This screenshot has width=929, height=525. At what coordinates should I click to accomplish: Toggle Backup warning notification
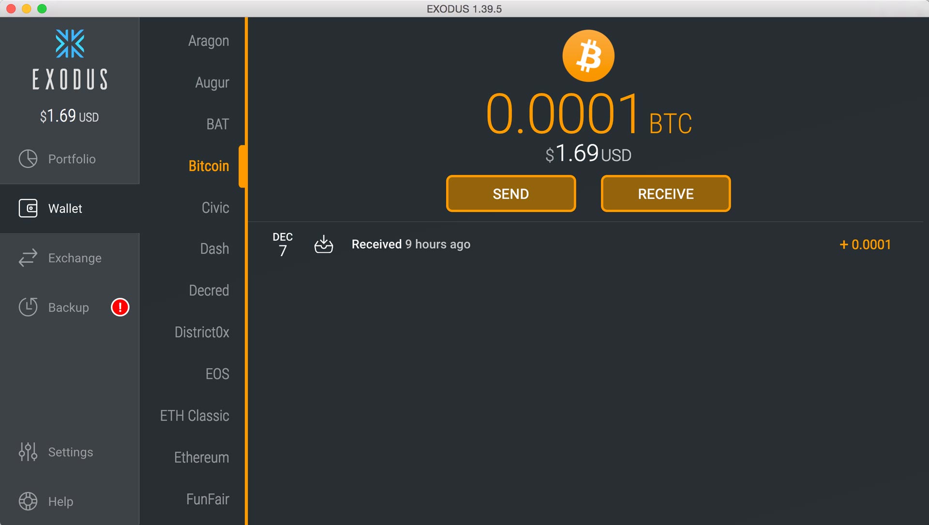[x=120, y=307]
